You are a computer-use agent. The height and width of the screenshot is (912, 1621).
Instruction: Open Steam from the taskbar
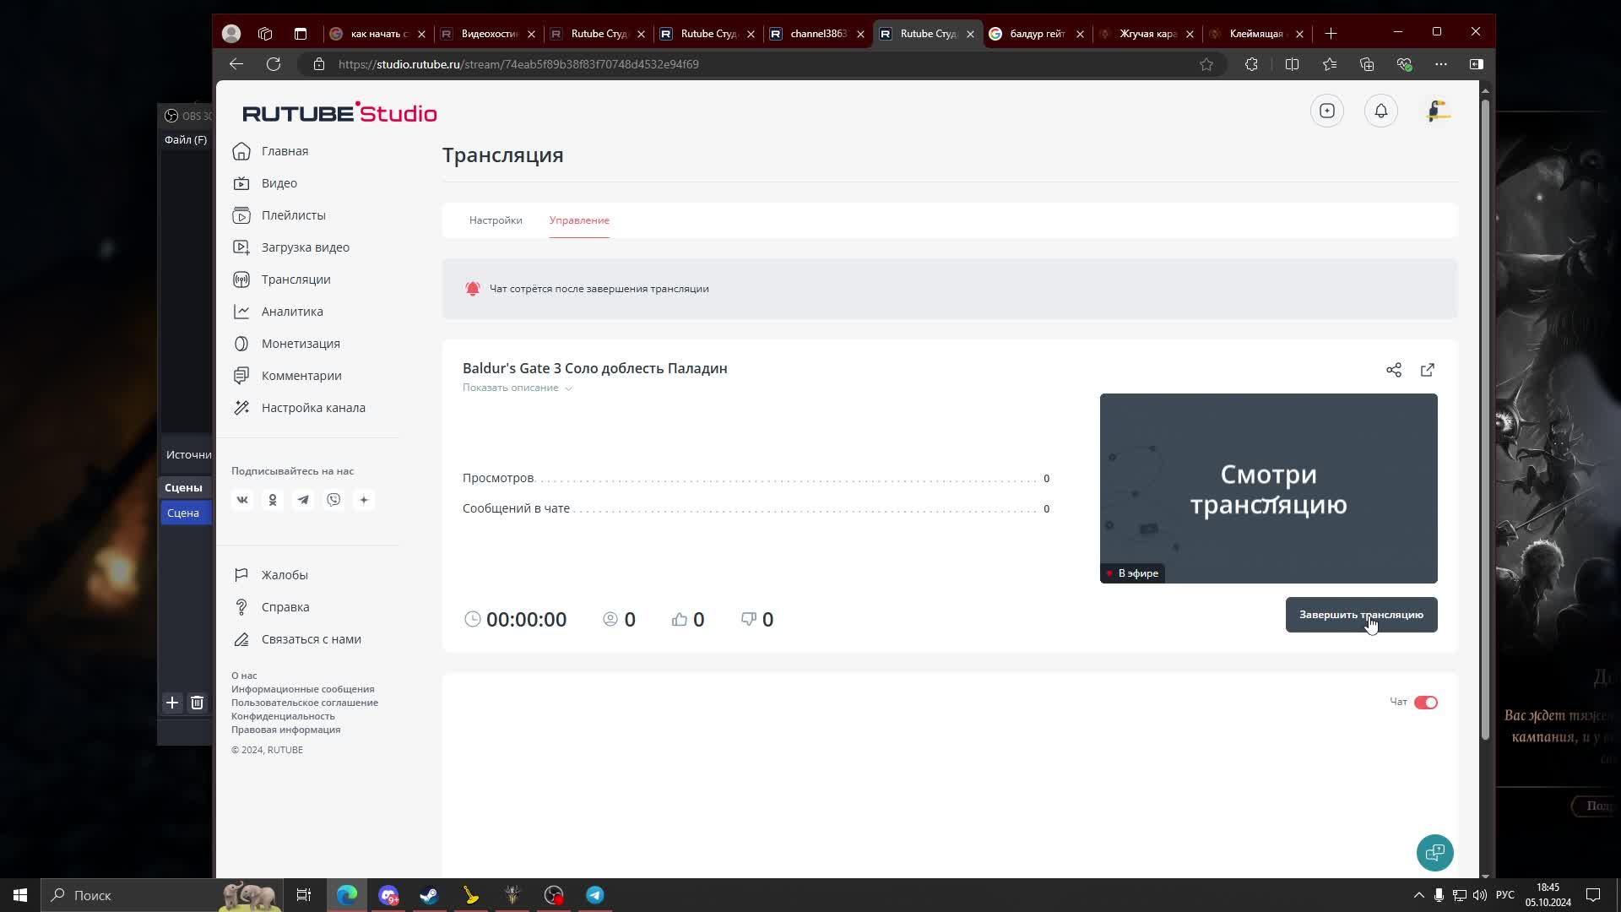coord(429,895)
